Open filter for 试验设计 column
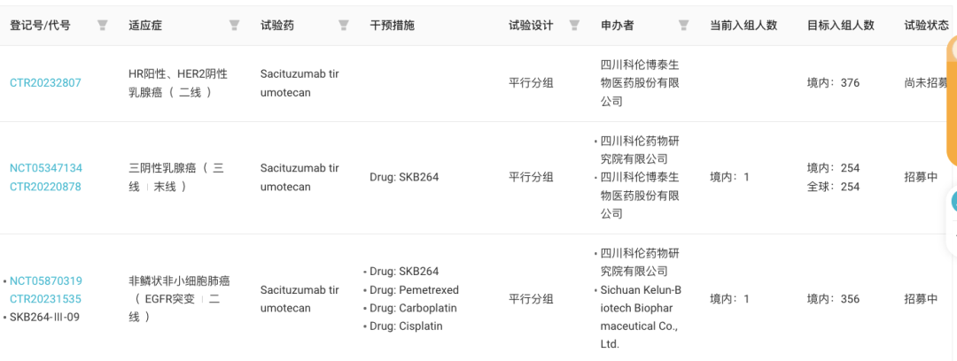Screen dimensions: 957x361 [x=574, y=25]
